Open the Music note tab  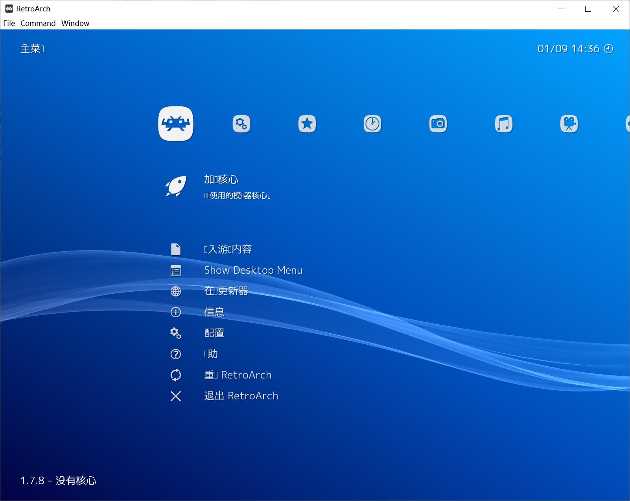pos(504,124)
